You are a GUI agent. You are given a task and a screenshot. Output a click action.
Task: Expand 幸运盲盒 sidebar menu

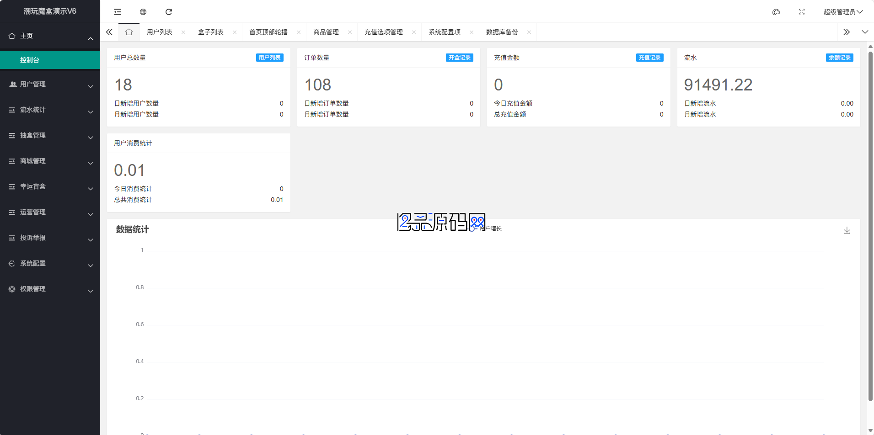[x=50, y=187]
